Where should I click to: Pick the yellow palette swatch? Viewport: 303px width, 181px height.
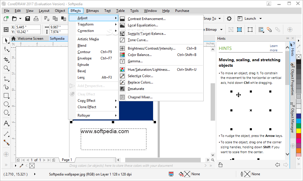tap(299, 131)
